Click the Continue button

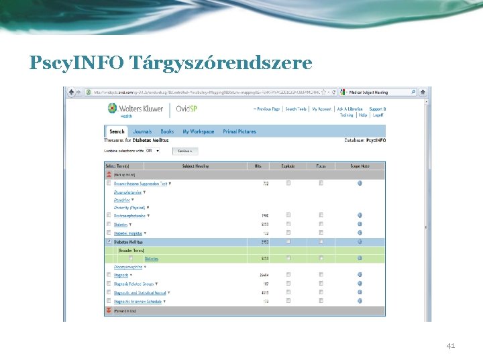click(x=185, y=151)
